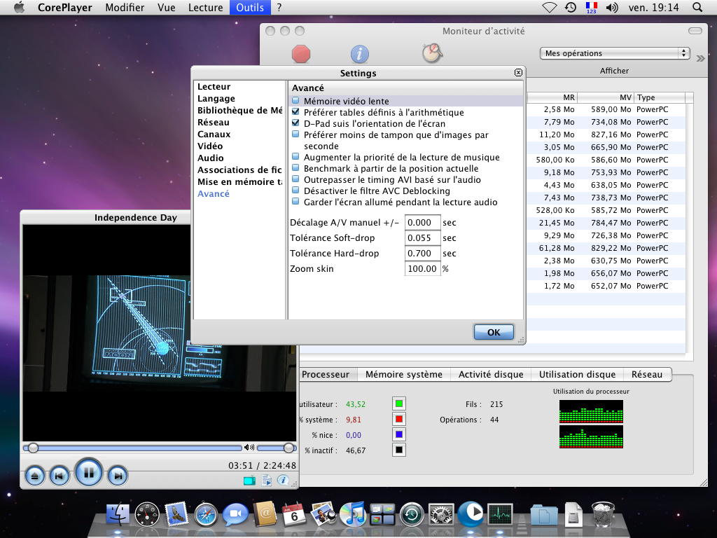Click the green utilisateur color swatch

pos(399,403)
